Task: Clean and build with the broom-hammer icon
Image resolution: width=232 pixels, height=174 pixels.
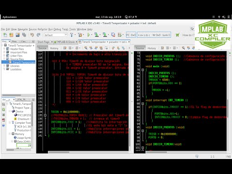Action: [80, 35]
